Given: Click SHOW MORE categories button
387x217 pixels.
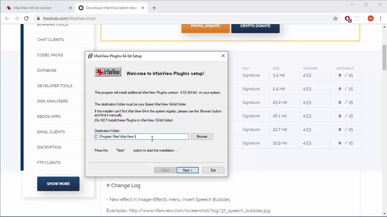Looking at the screenshot, I should 58,184.
